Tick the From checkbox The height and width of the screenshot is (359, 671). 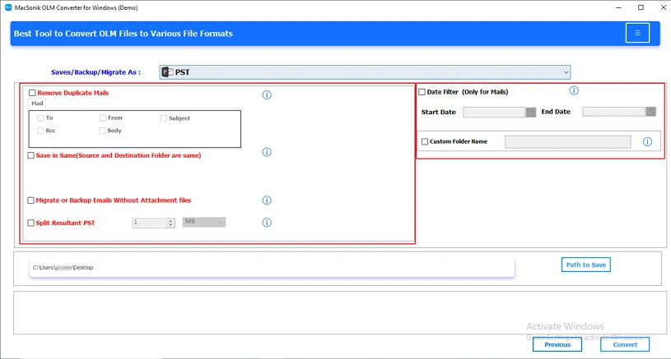[103, 117]
